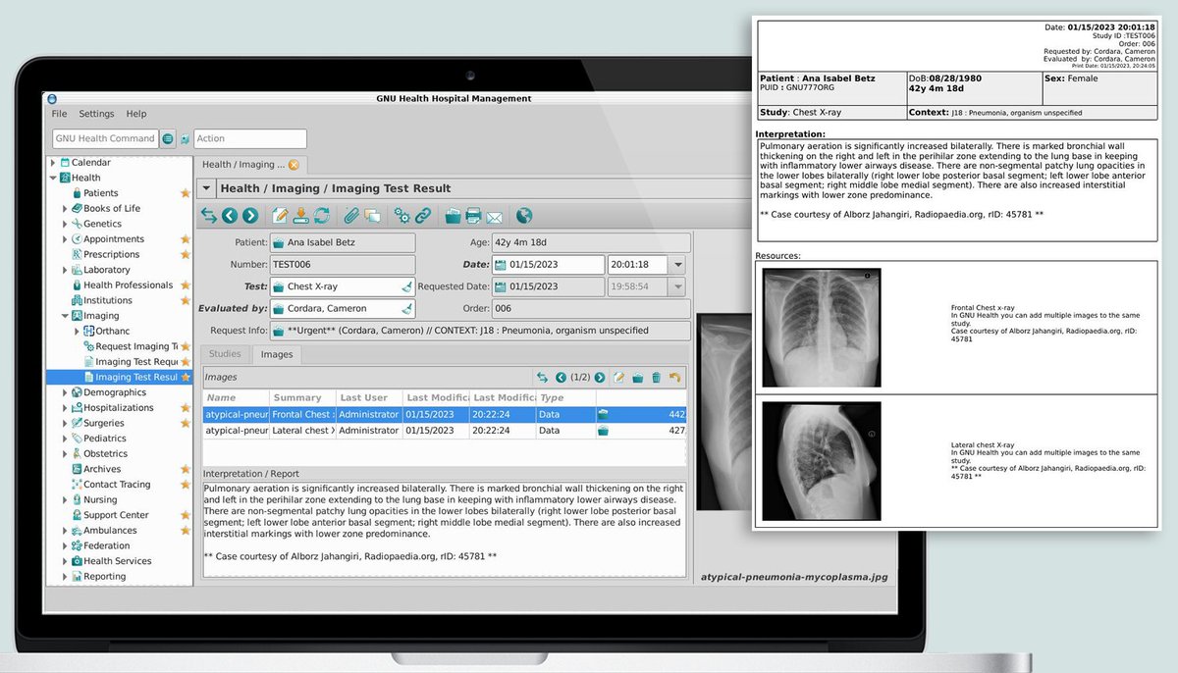Click the notes icon beside paperclip

pyautogui.click(x=372, y=215)
